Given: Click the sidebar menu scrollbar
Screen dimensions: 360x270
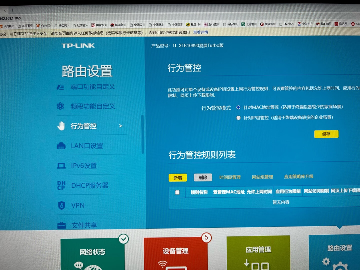Looking at the screenshot, I should click(x=143, y=134).
